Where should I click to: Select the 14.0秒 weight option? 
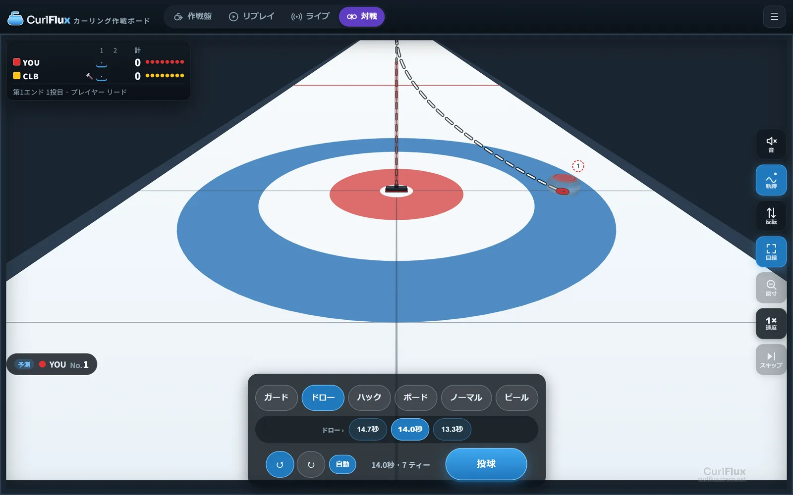410,429
